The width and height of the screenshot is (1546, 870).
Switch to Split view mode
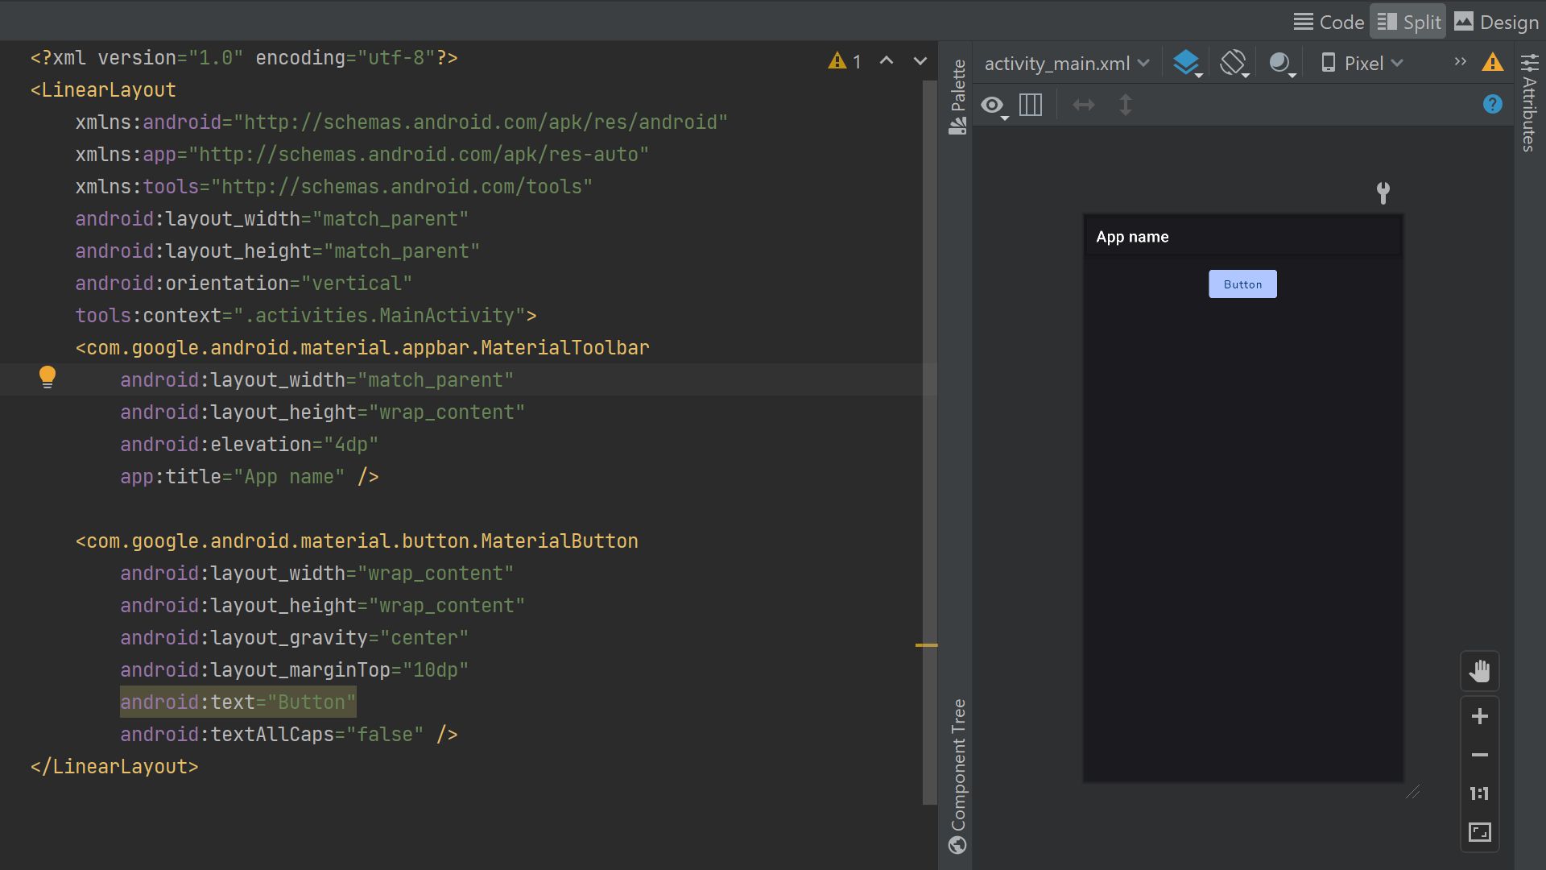click(x=1408, y=22)
